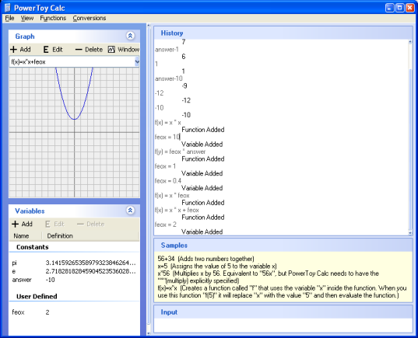Click the Constants group heading
Screen dimensions: 418x338
pyautogui.click(x=32, y=247)
